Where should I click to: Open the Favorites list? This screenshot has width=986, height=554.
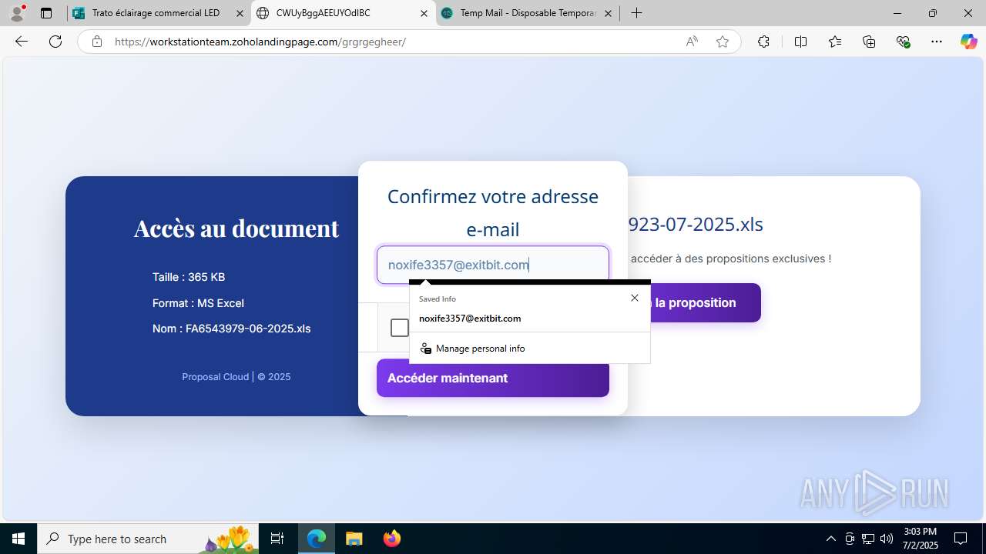(x=835, y=42)
